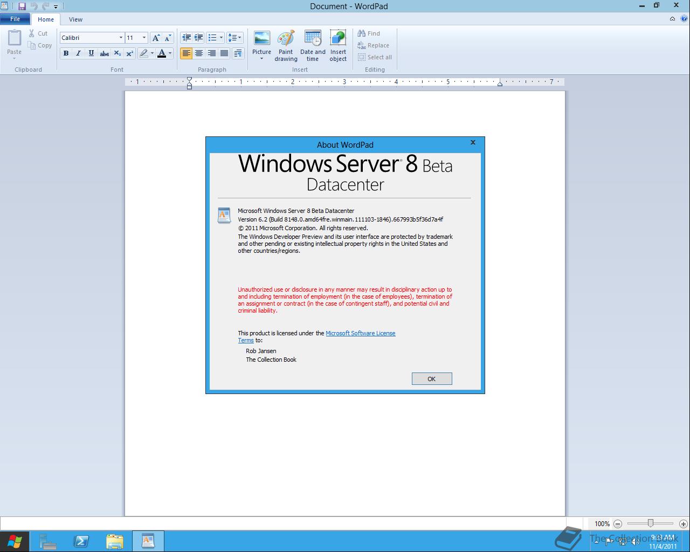This screenshot has height=552, width=690.
Task: Click the line spacing icon
Action: 232,38
